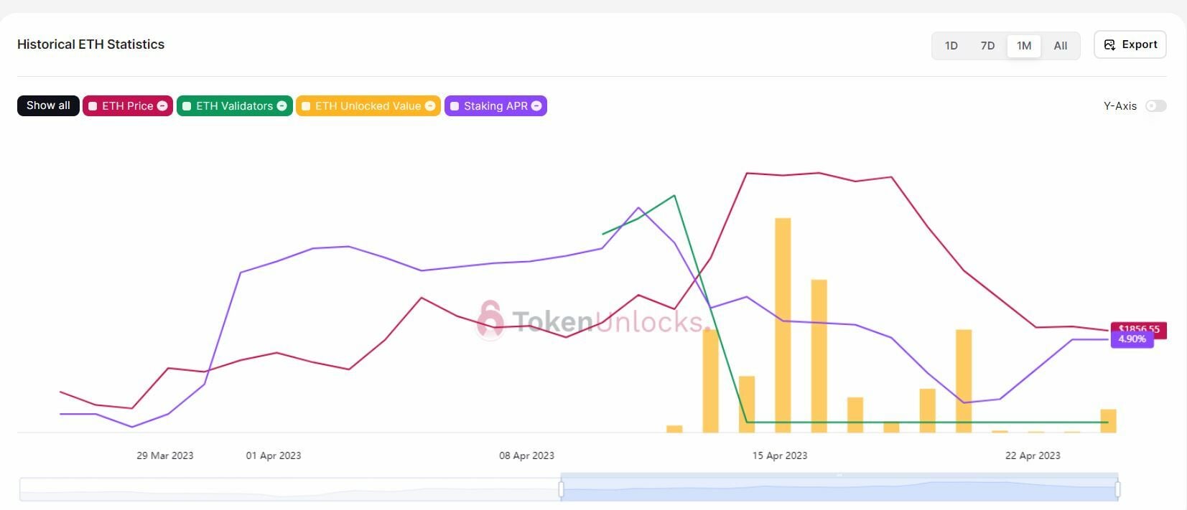This screenshot has height=510, width=1187.
Task: Click the tallest yellow unlocked value bar
Action: 783,324
